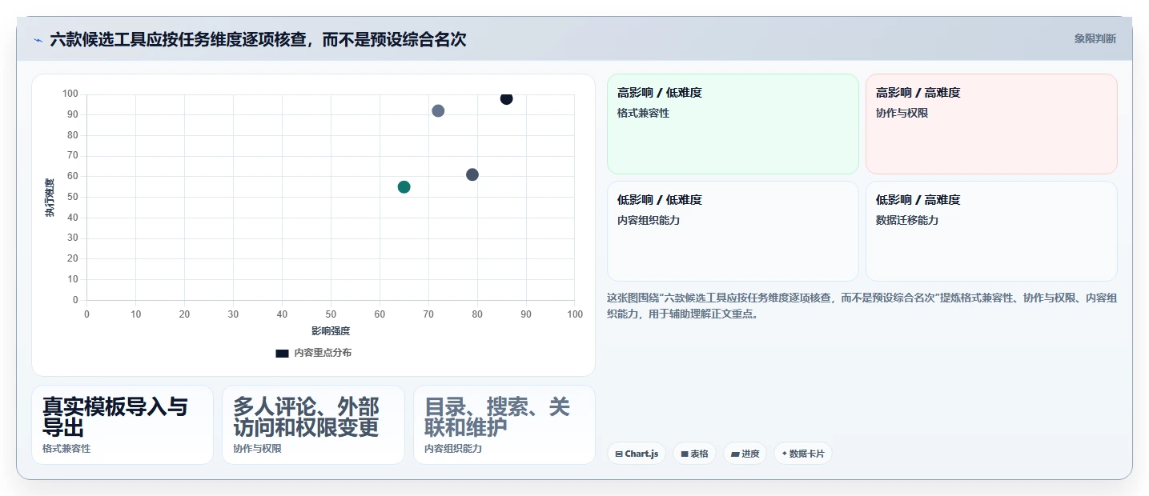This screenshot has height=496, width=1149.
Task: Select the 目录、搜索、关联和维护 card
Action: (504, 425)
